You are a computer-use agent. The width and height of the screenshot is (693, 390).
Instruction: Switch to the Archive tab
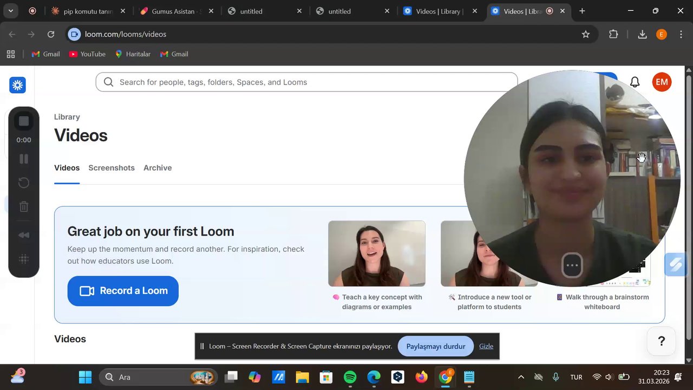158,168
